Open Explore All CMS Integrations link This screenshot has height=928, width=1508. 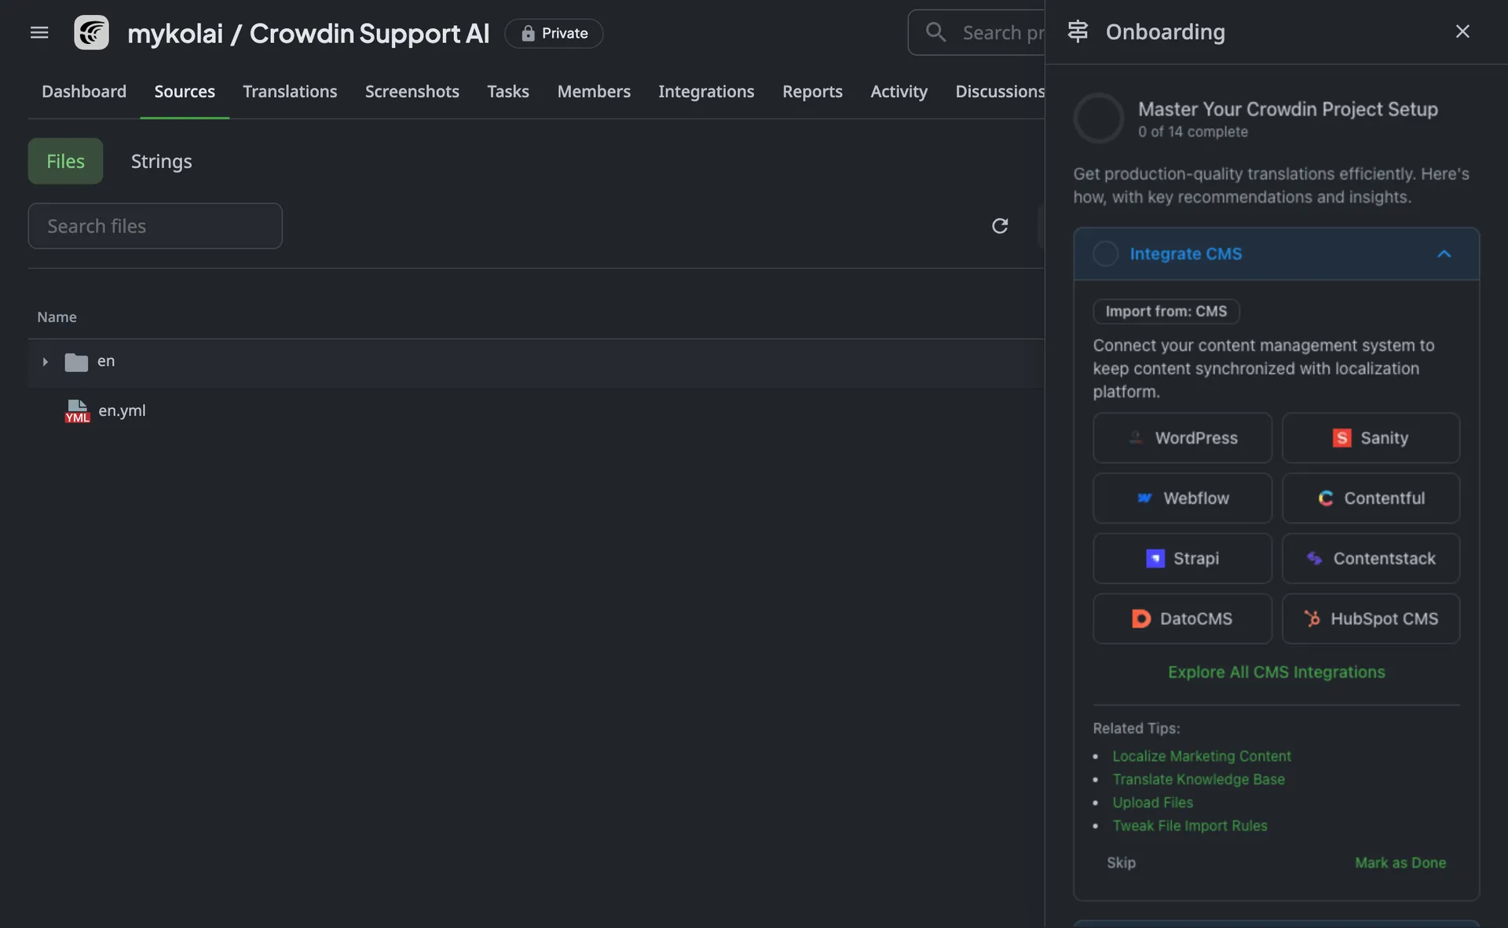(x=1276, y=672)
